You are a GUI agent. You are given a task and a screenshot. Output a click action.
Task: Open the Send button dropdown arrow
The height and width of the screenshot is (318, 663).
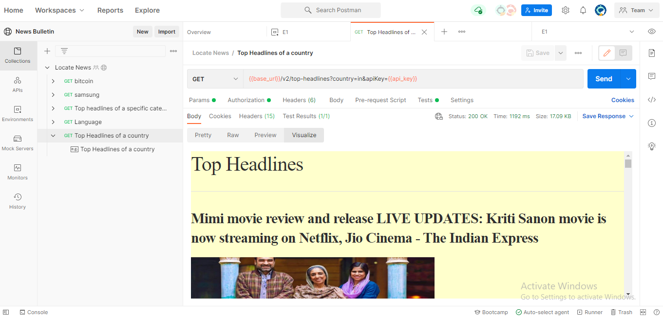tap(628, 79)
